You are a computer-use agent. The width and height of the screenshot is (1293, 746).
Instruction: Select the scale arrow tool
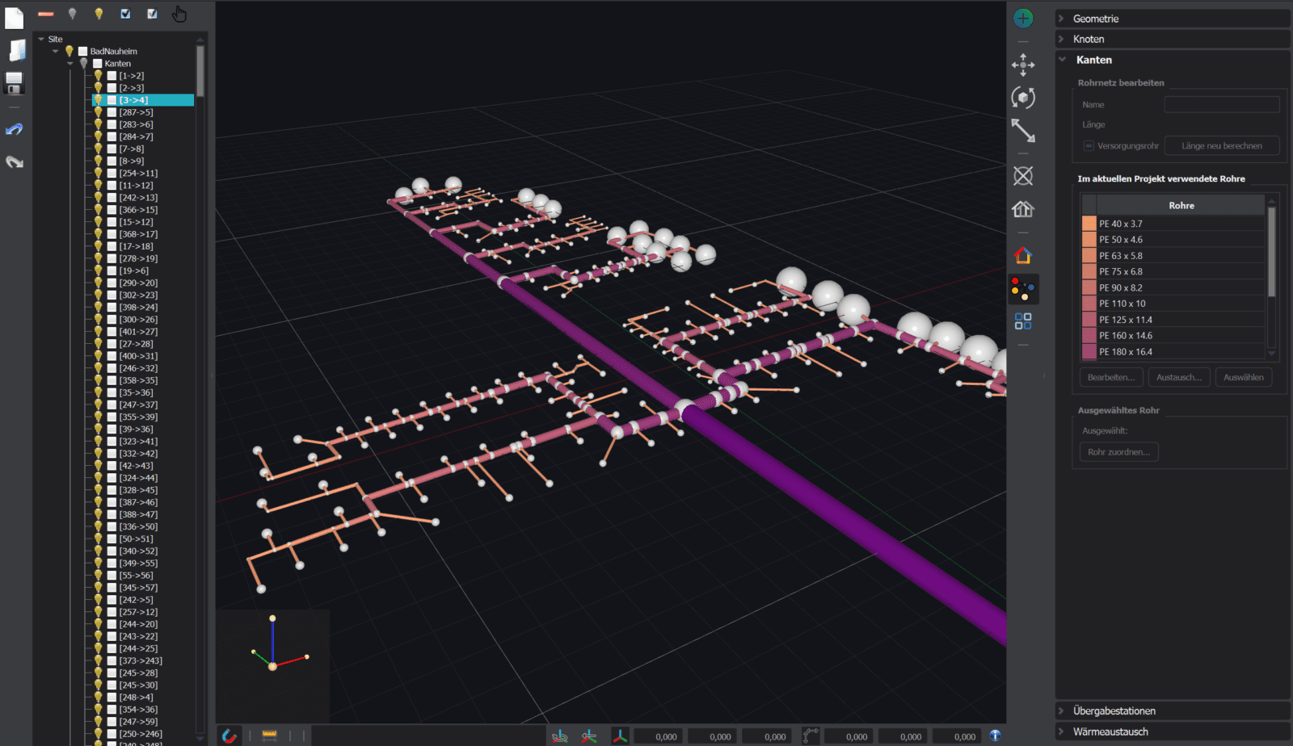tap(1023, 131)
